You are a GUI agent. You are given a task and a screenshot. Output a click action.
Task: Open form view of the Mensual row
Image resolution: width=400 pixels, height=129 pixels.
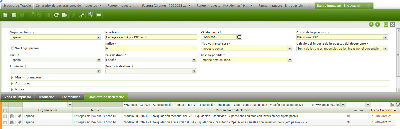pos(12,116)
